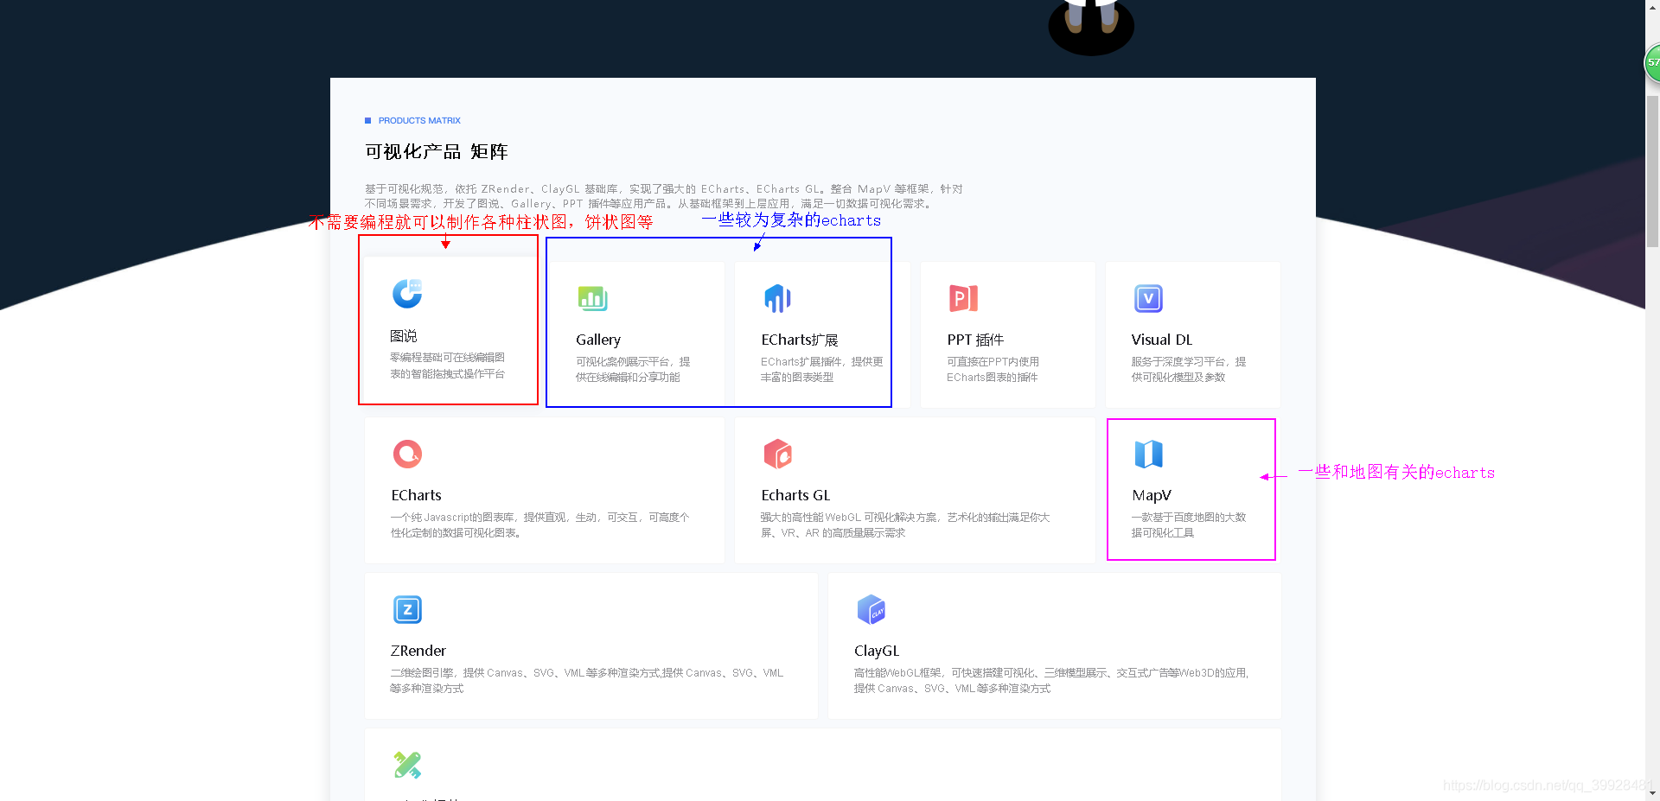The height and width of the screenshot is (801, 1660).
Task: Open the ZRender title link
Action: [418, 651]
